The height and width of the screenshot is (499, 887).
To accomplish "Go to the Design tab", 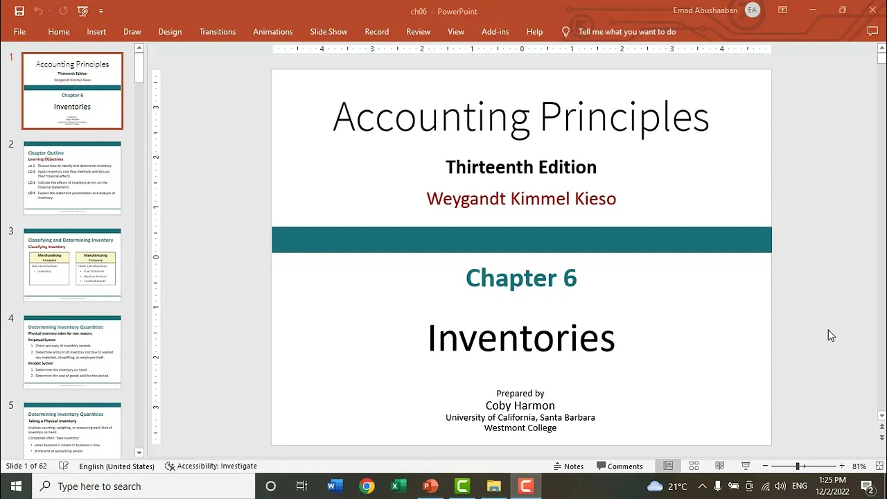I will 170,32.
